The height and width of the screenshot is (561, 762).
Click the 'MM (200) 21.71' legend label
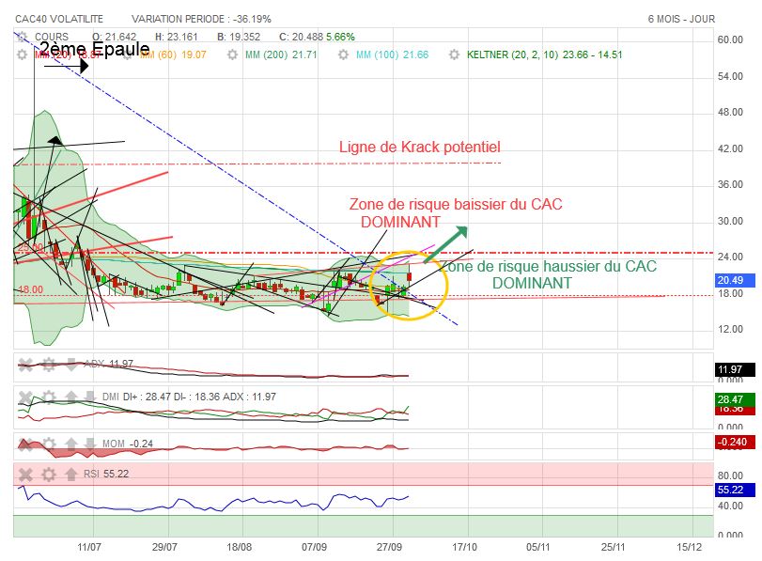pos(281,55)
